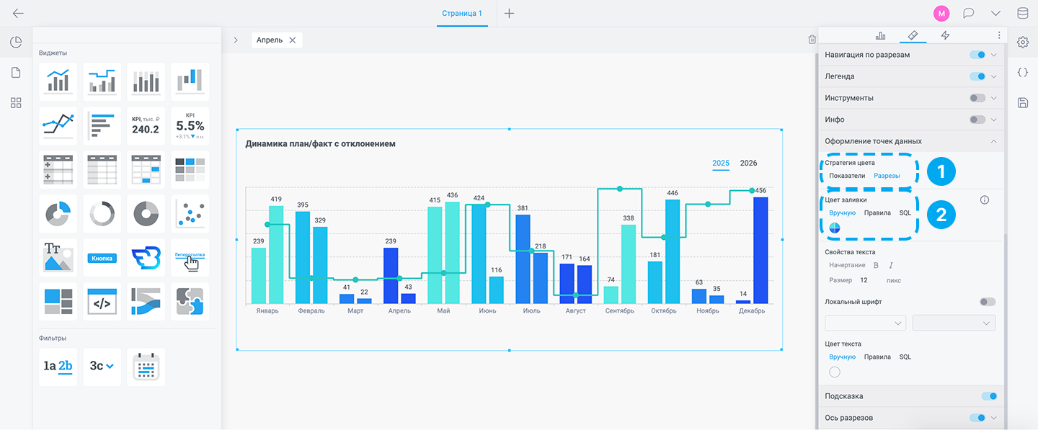
Task: Toggle the Легенда switch
Action: [977, 76]
